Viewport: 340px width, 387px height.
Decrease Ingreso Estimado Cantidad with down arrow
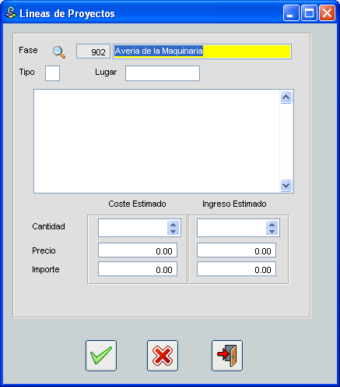coord(272,231)
